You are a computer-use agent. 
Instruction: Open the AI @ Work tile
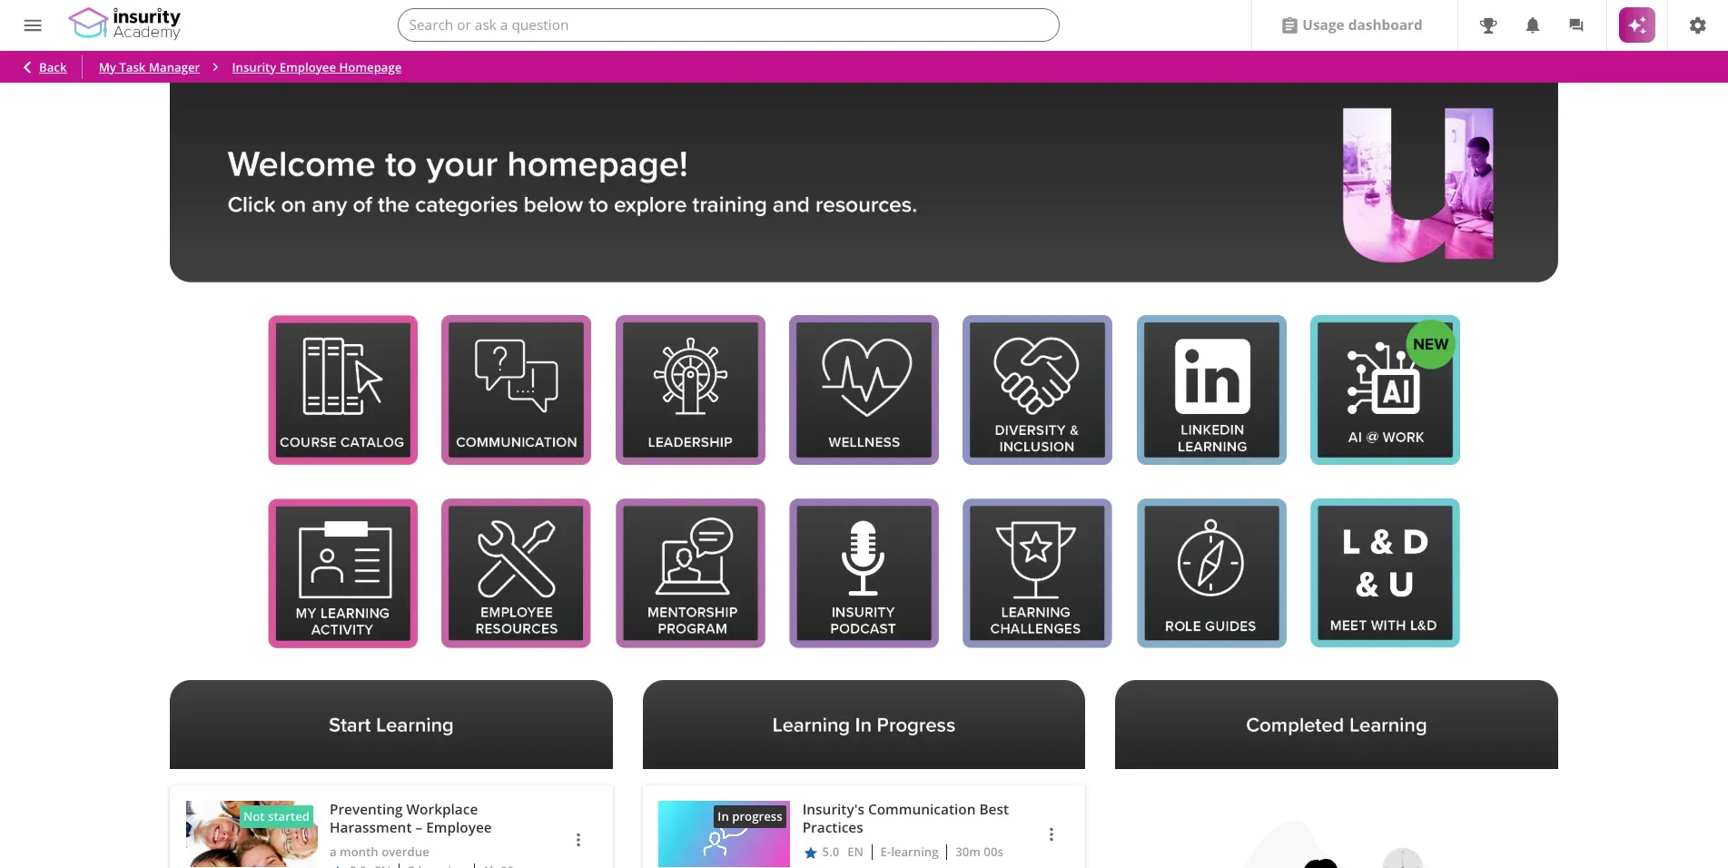point(1385,390)
